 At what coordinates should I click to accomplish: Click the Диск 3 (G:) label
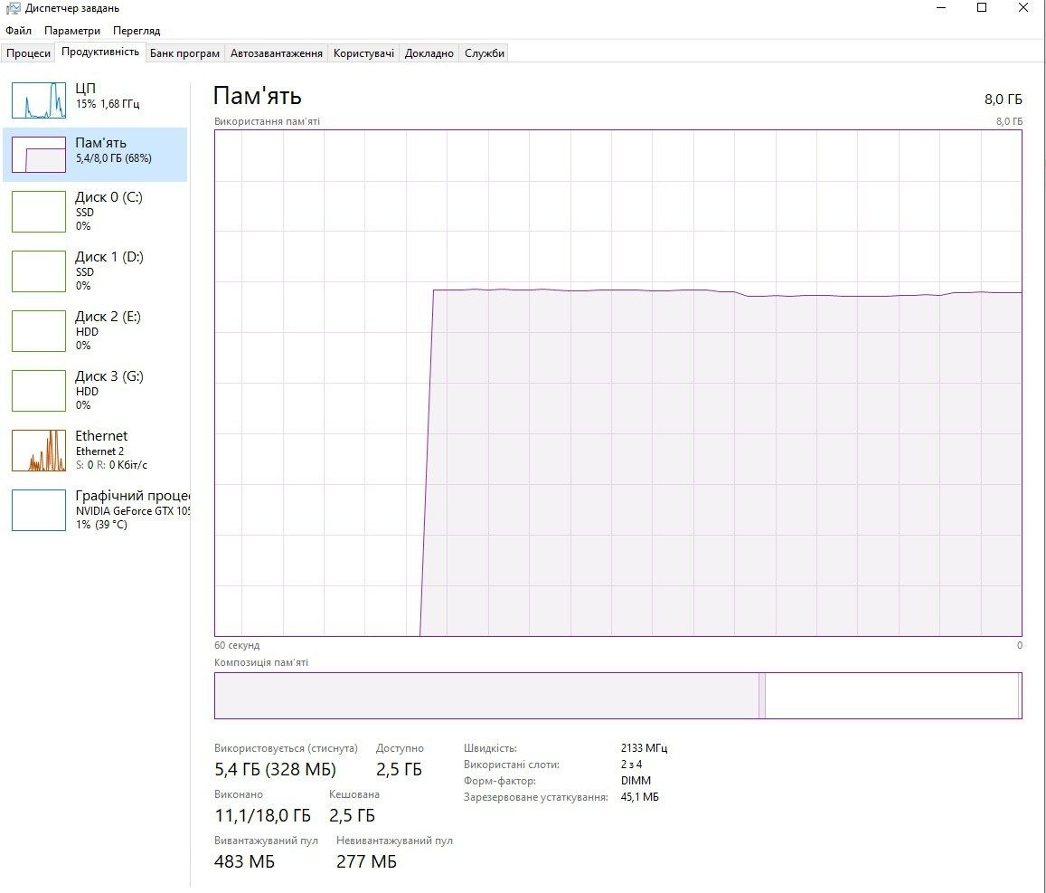109,376
